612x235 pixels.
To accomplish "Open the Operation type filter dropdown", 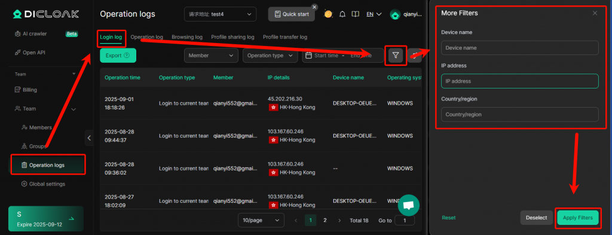I will (x=270, y=56).
